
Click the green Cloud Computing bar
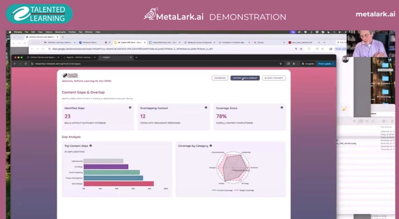[x=112, y=172]
